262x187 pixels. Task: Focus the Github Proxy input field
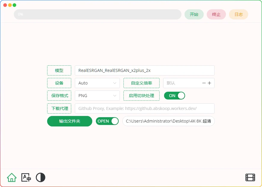tap(145, 108)
